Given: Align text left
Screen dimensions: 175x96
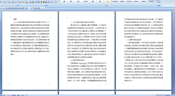Looking at the screenshot, I should click(x=36, y=2).
